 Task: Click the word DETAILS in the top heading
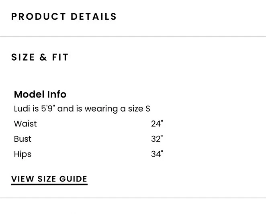point(94,17)
